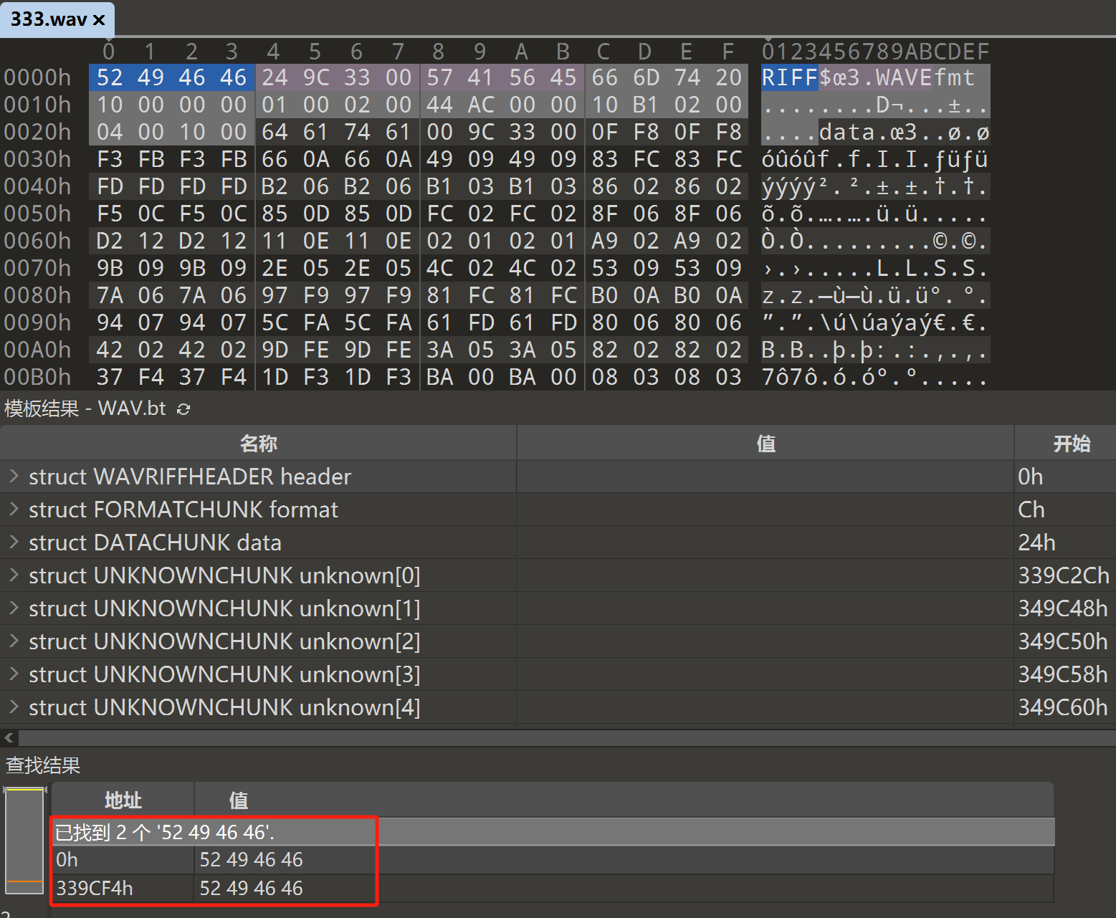This screenshot has height=918, width=1116.
Task: Click the start offset 339C2Ch
Action: tap(1064, 575)
